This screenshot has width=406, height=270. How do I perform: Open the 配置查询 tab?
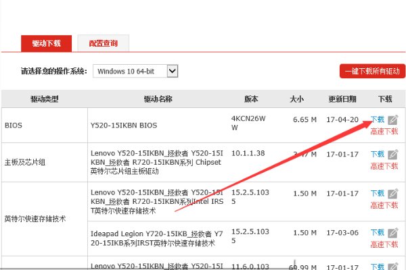pos(103,43)
